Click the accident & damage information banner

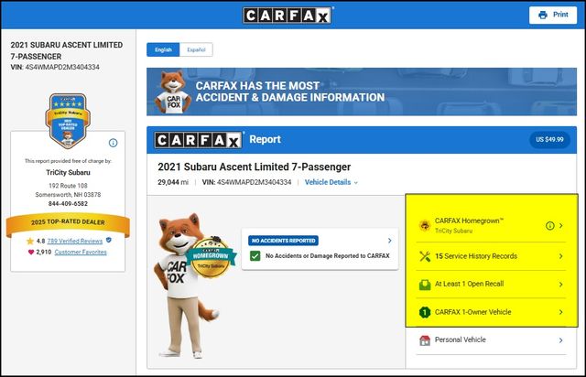tap(362, 92)
